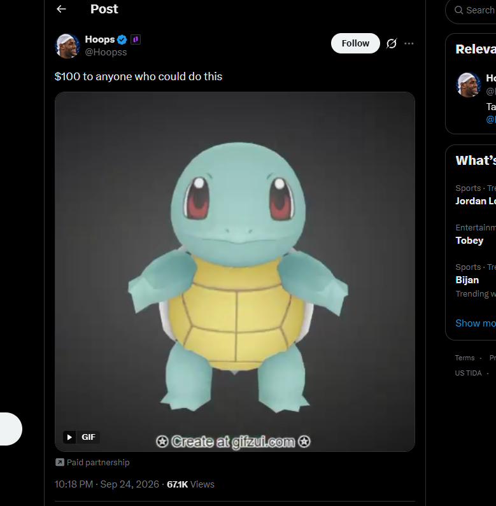Open the Squirtle GIF media

235,271
